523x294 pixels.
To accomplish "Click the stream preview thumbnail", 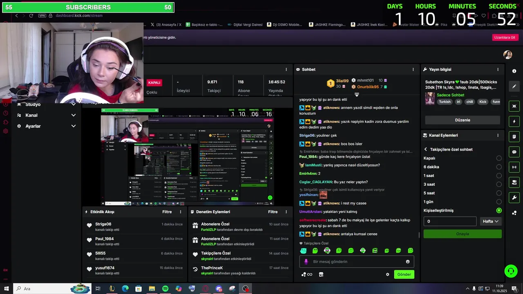I will click(187, 157).
